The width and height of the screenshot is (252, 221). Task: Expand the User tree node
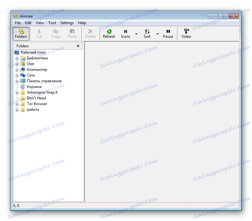tap(17, 64)
